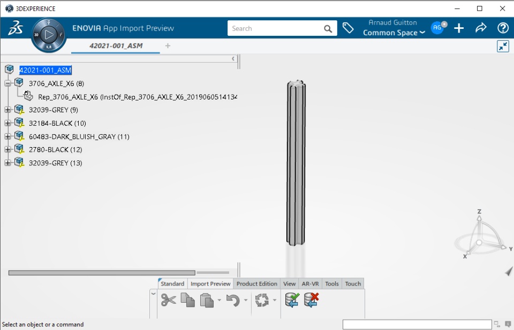
Task: Select the 42021-001_ASM document tab
Action: tap(116, 46)
